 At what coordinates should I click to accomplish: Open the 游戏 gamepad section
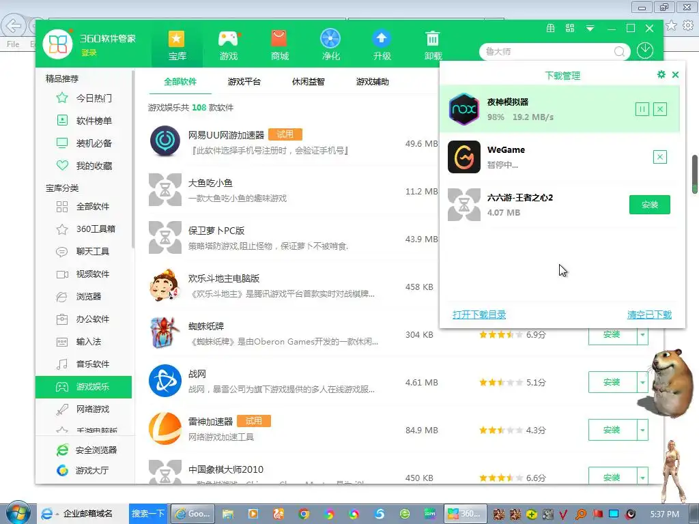[228, 45]
